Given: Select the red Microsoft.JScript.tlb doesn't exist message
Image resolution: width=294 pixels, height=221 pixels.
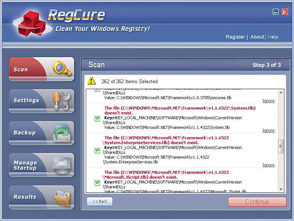Looking at the screenshot, I should pyautogui.click(x=166, y=175).
